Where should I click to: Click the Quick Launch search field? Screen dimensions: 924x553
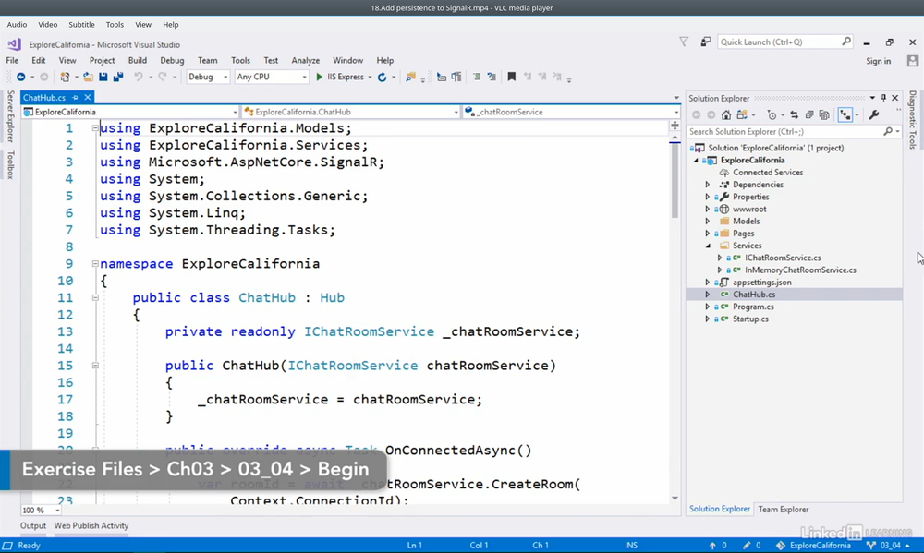click(784, 42)
